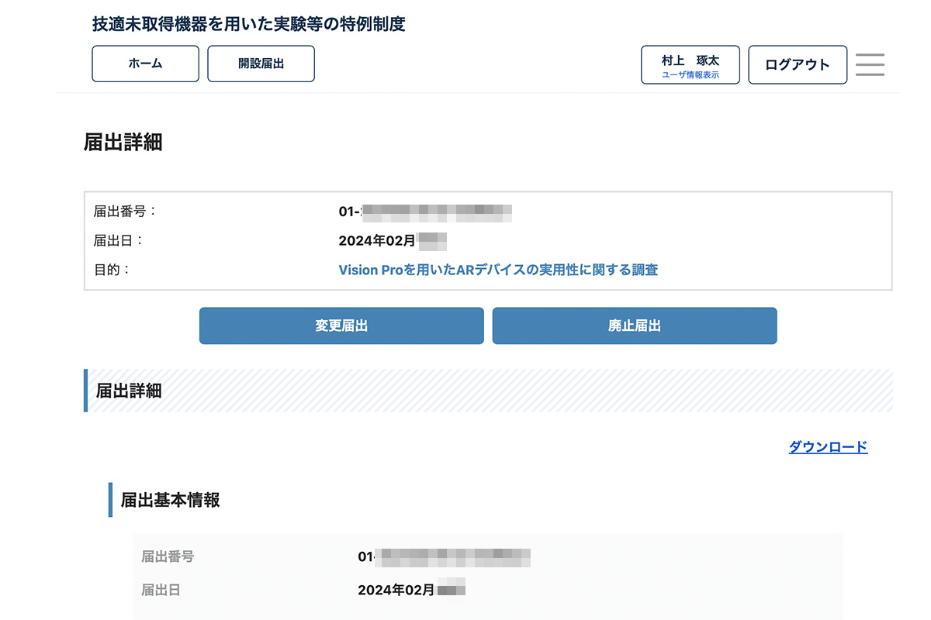
Task: Click the site title 技適未取得機器を用いた実験等の特例制度
Action: point(248,24)
